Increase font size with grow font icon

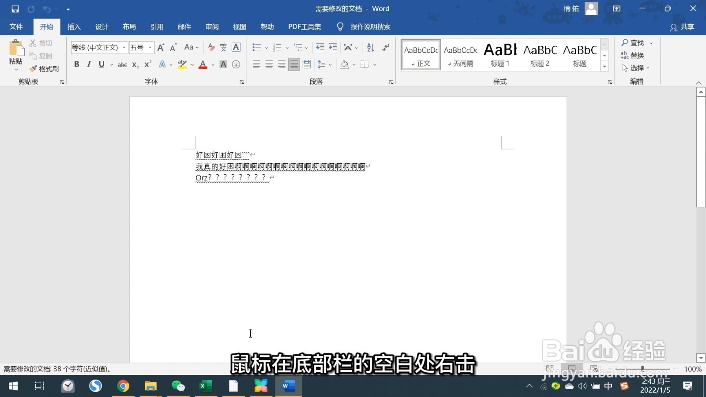pyautogui.click(x=161, y=47)
